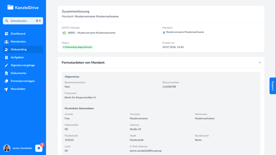Click the Dashboard icon in sidebar
276x155 pixels.
click(x=7, y=34)
